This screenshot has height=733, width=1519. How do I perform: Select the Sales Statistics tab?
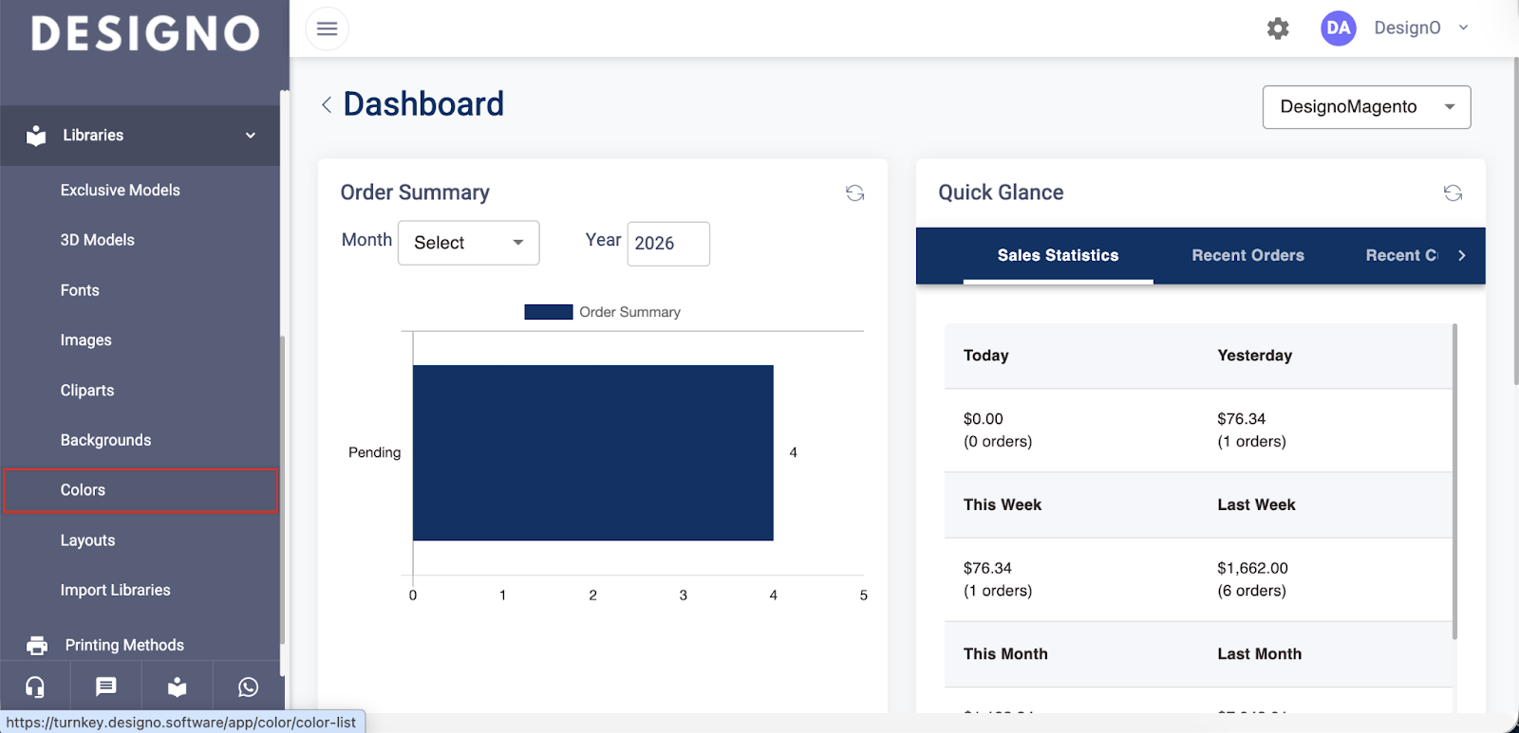[x=1058, y=255]
